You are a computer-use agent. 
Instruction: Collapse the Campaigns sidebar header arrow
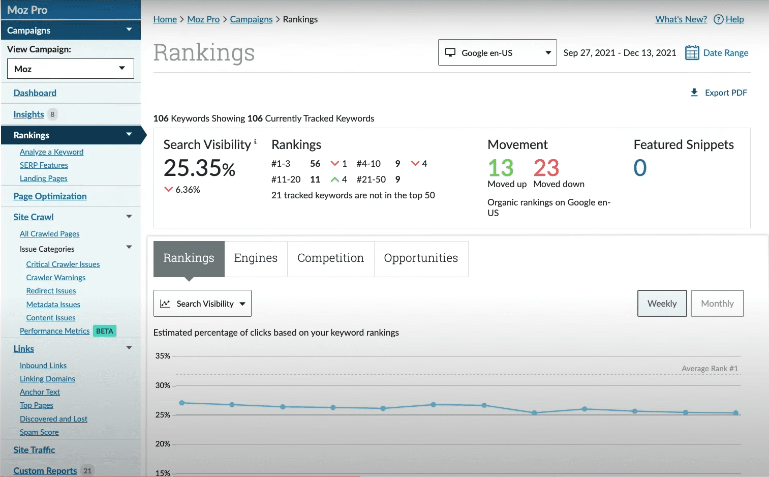(129, 30)
